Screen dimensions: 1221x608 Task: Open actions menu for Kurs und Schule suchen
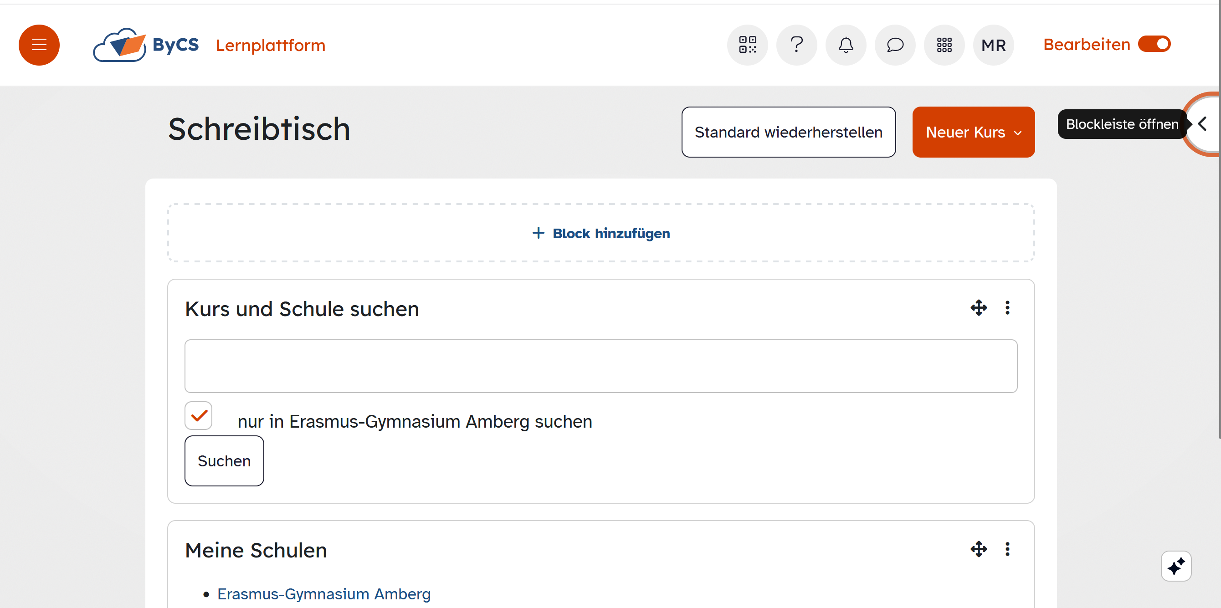[1007, 308]
